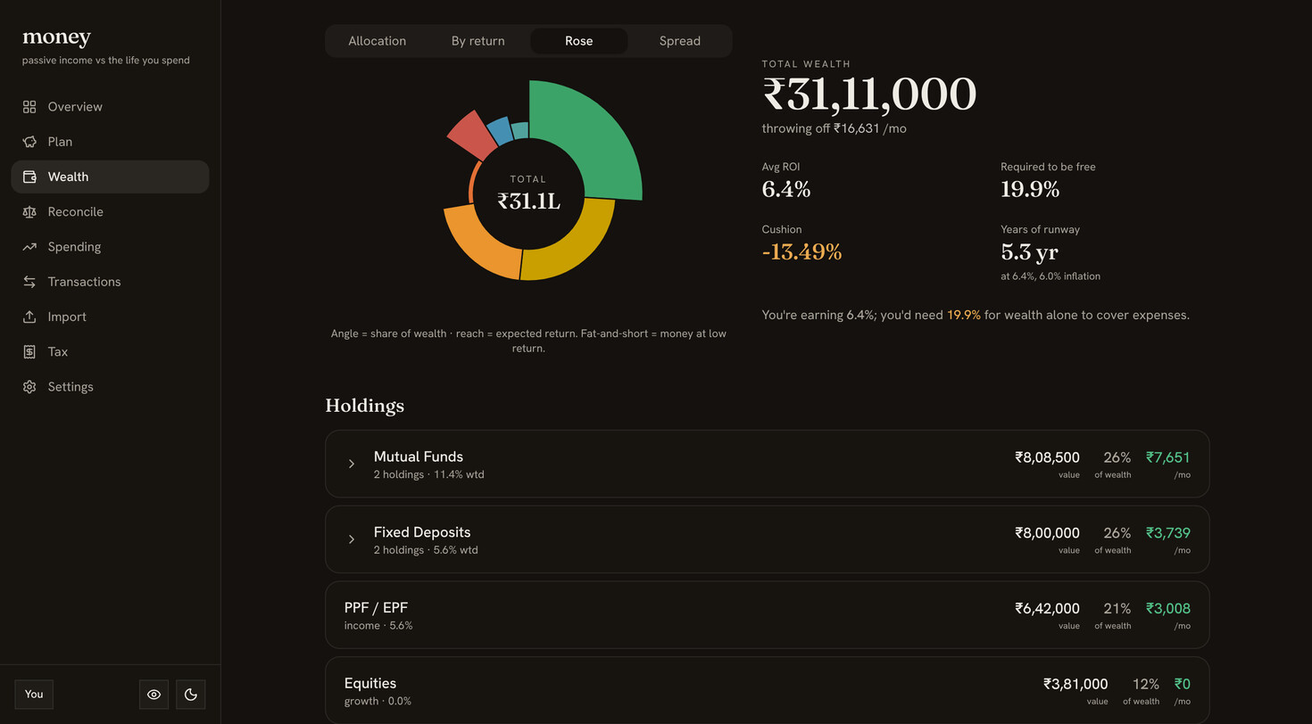Open the You profile button
This screenshot has width=1312, height=724.
point(34,695)
